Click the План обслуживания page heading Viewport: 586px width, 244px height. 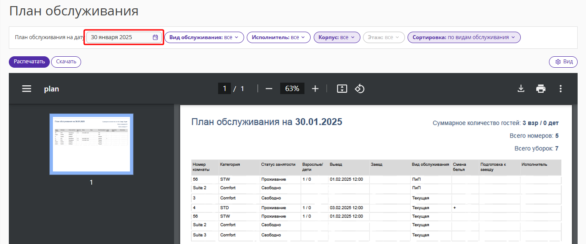coord(74,11)
